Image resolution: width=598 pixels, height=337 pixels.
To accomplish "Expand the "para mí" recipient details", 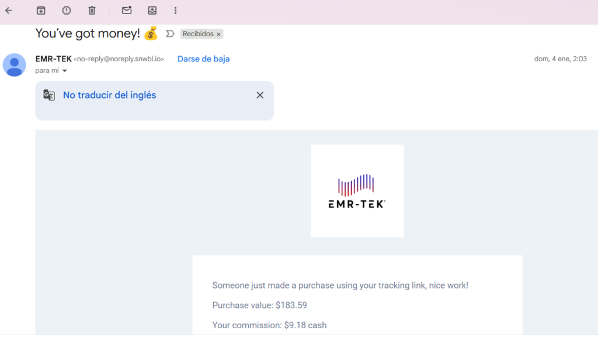I will point(64,71).
